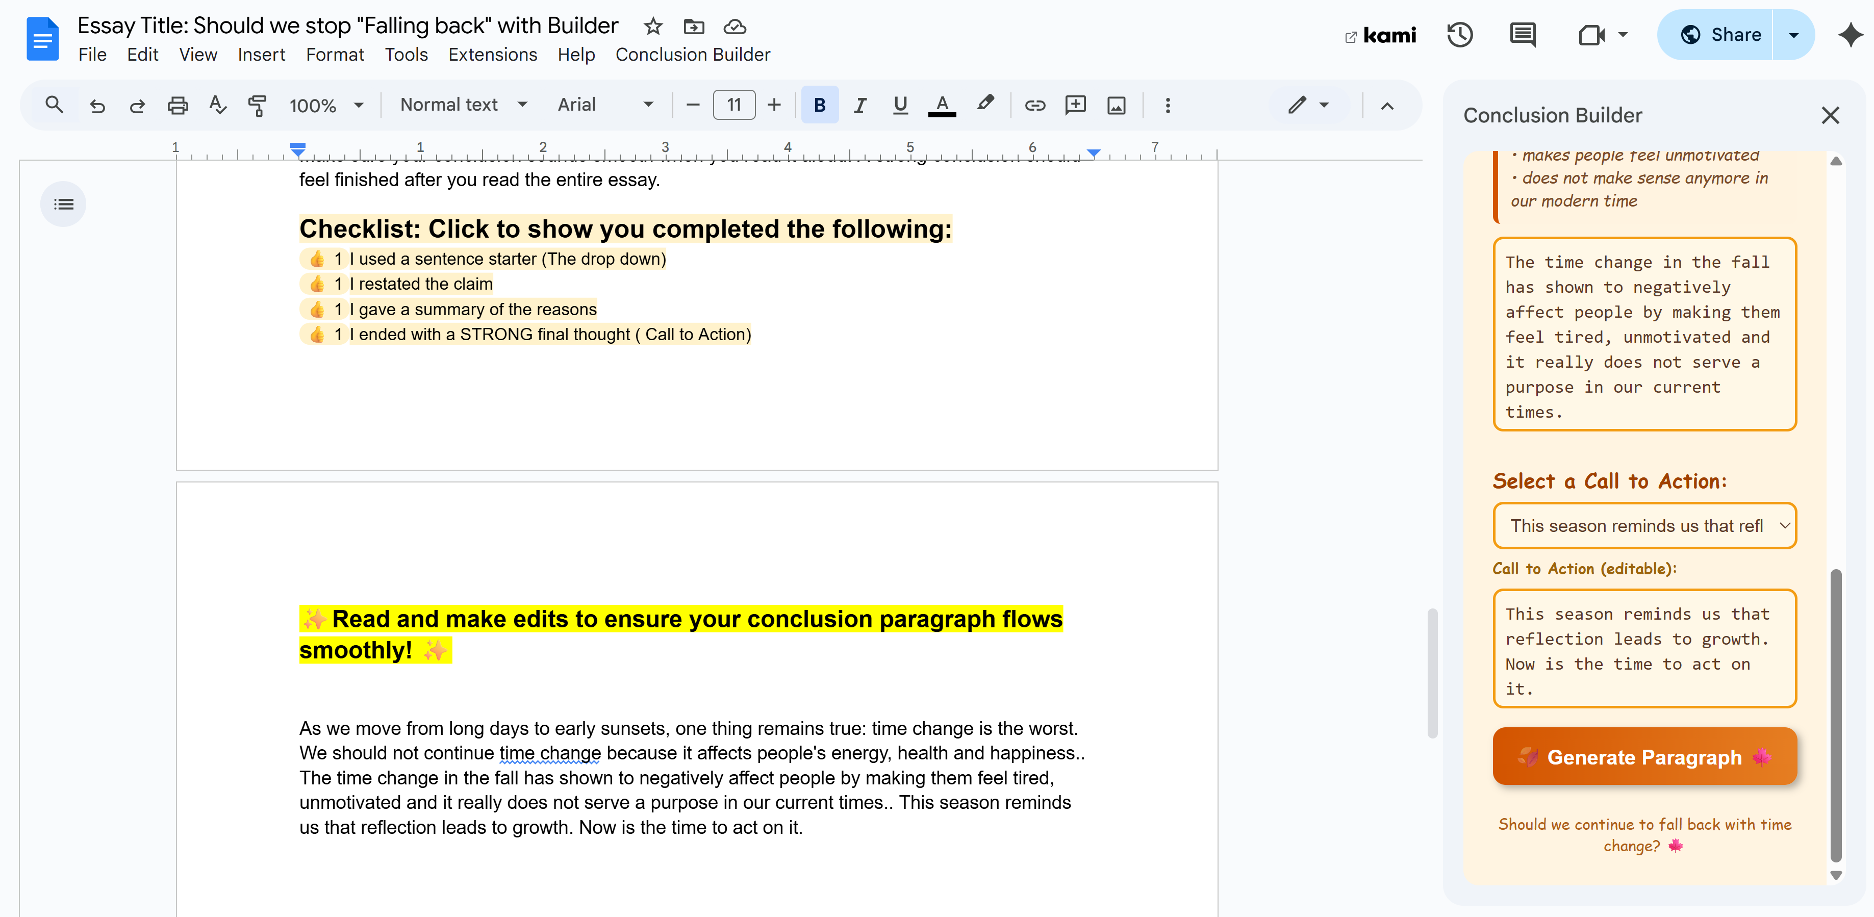
Task: Open the Conclusion Builder menu item
Action: [x=692, y=55]
